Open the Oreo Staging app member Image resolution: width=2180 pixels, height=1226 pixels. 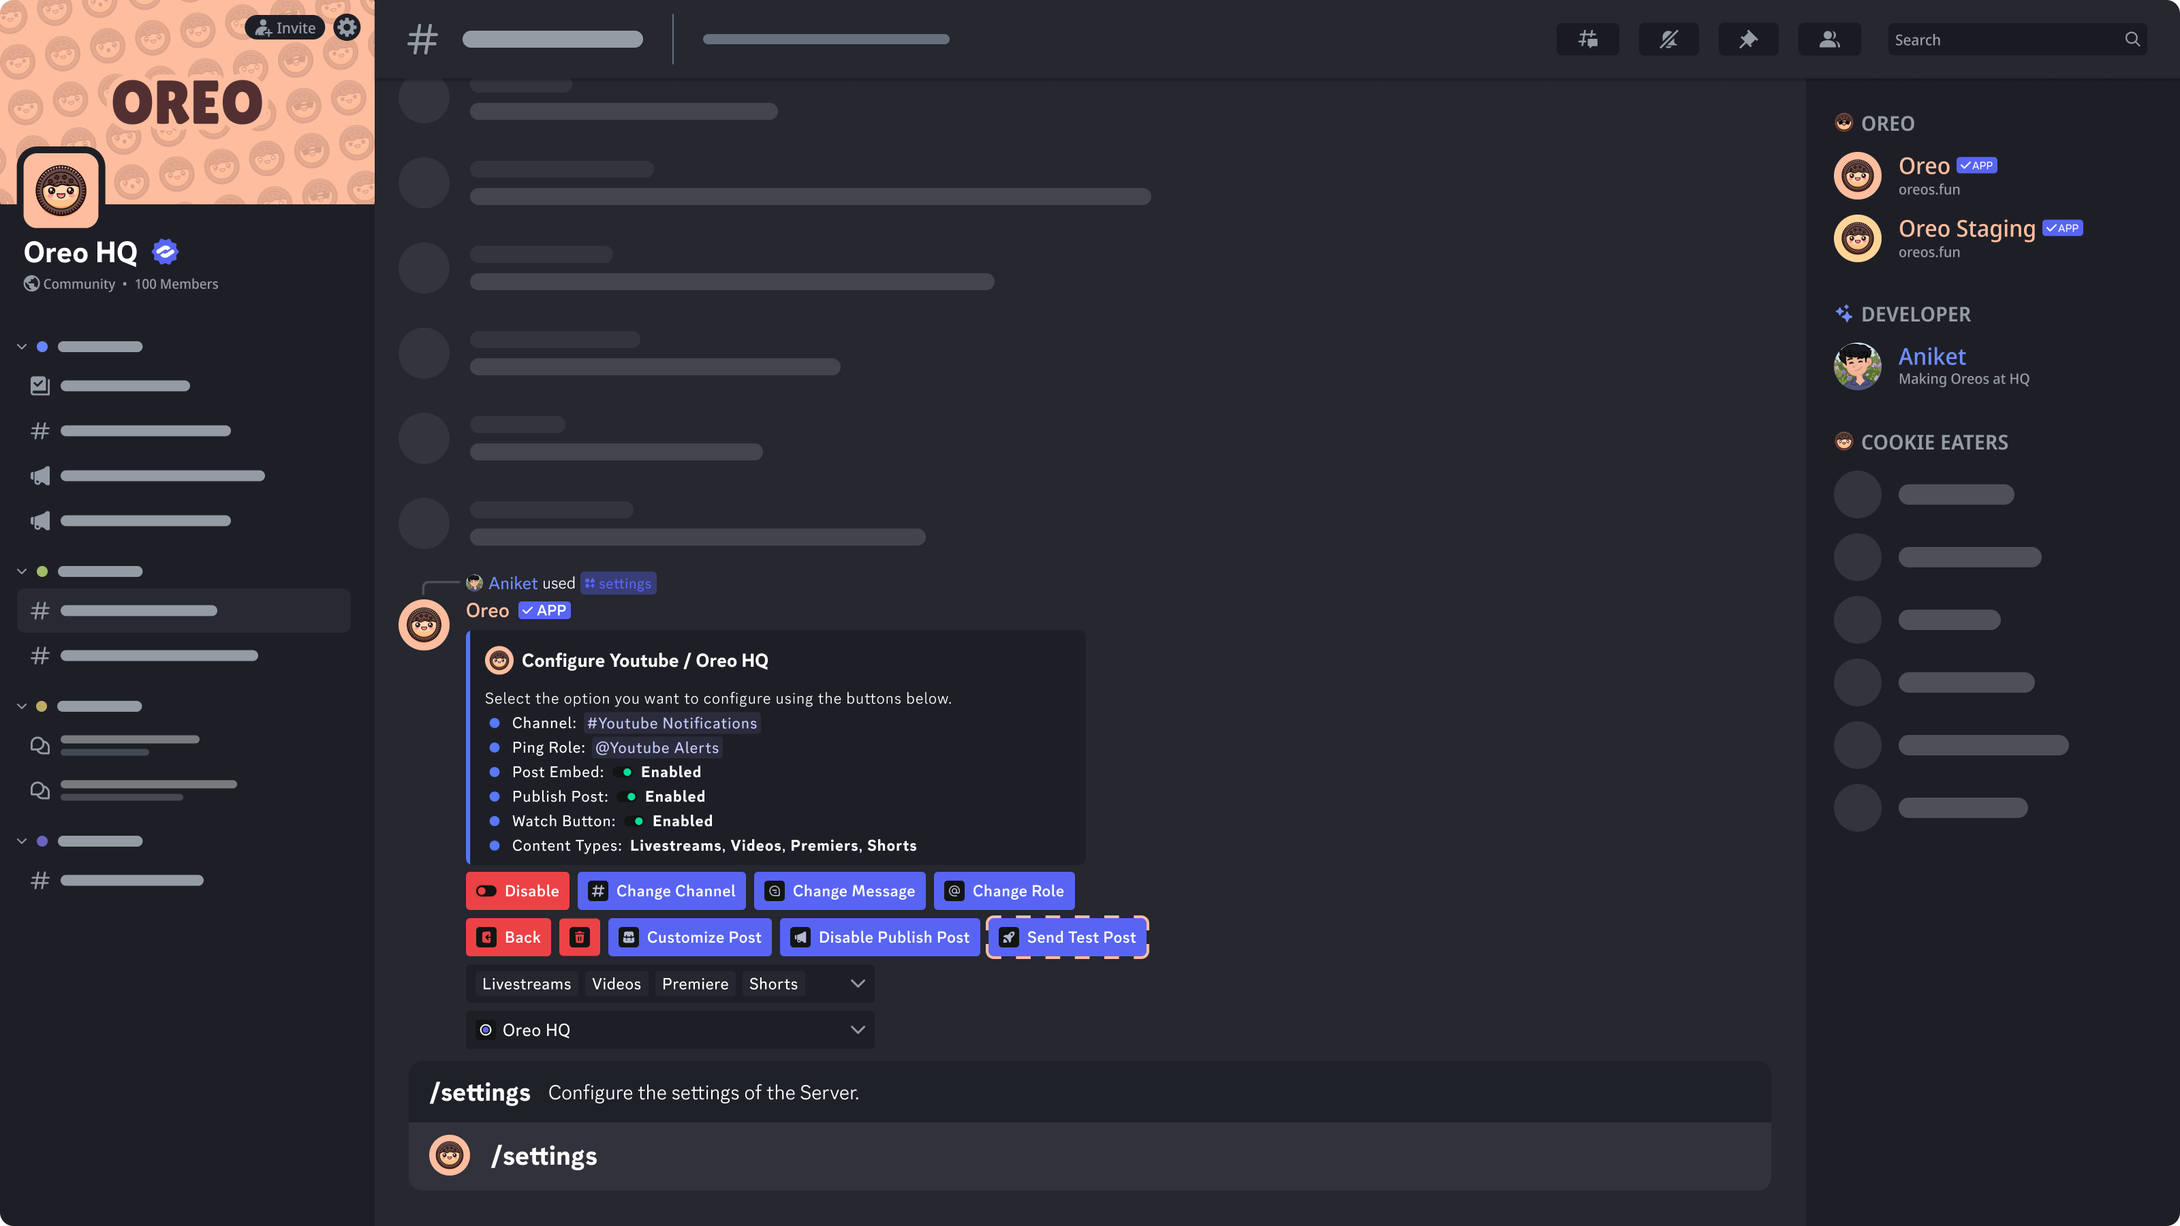(x=1959, y=238)
